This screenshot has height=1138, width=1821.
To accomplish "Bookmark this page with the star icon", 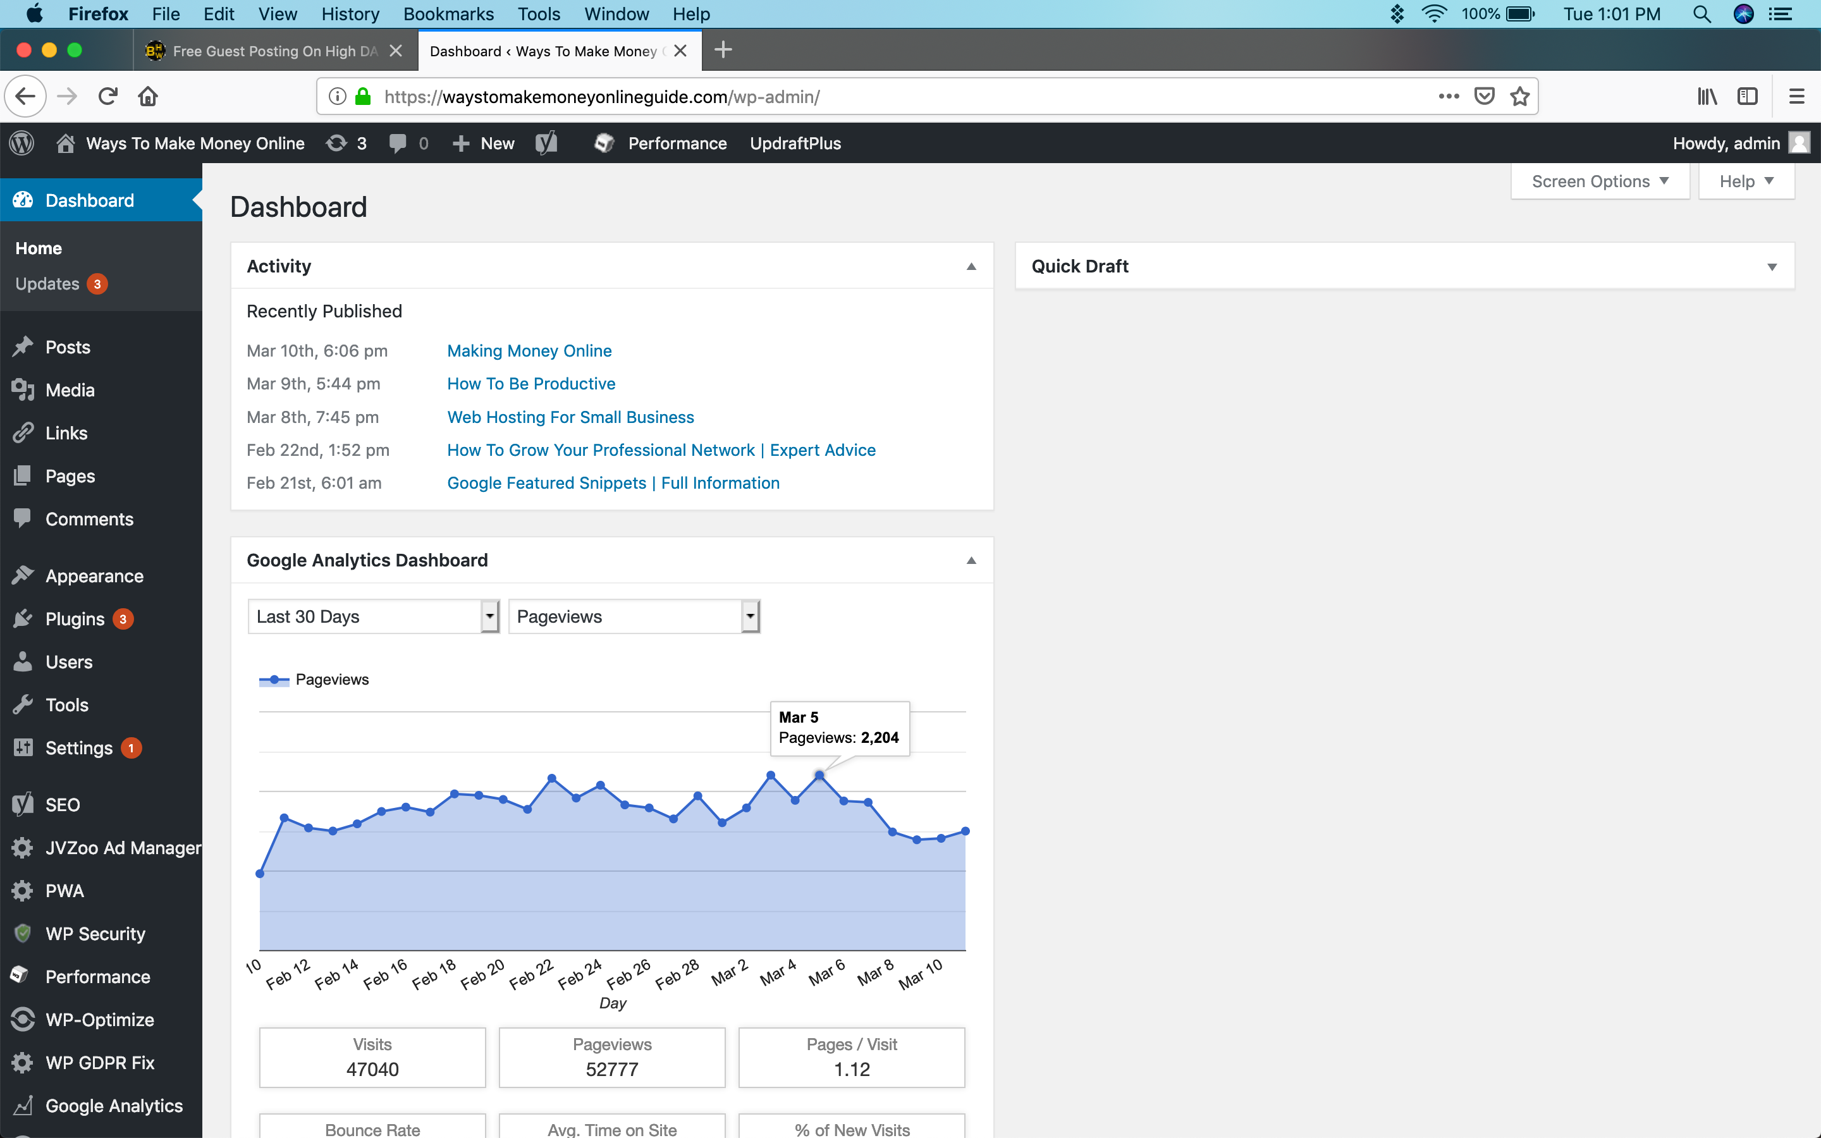I will pos(1520,96).
